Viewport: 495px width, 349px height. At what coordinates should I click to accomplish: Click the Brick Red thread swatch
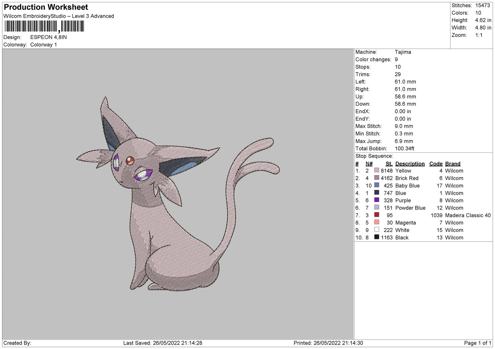(x=377, y=178)
